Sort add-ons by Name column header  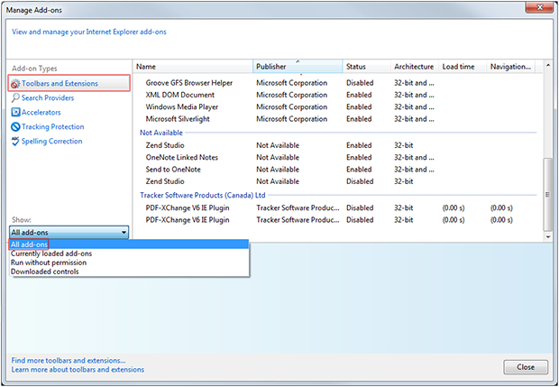click(x=192, y=67)
